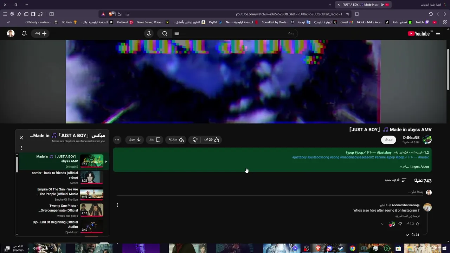The height and width of the screenshot is (253, 450).
Task: Open the Twitch bookmark
Action: pyautogui.click(x=422, y=22)
